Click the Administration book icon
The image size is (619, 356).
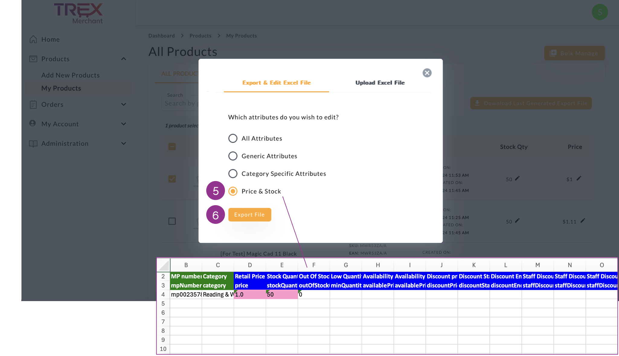pos(33,144)
